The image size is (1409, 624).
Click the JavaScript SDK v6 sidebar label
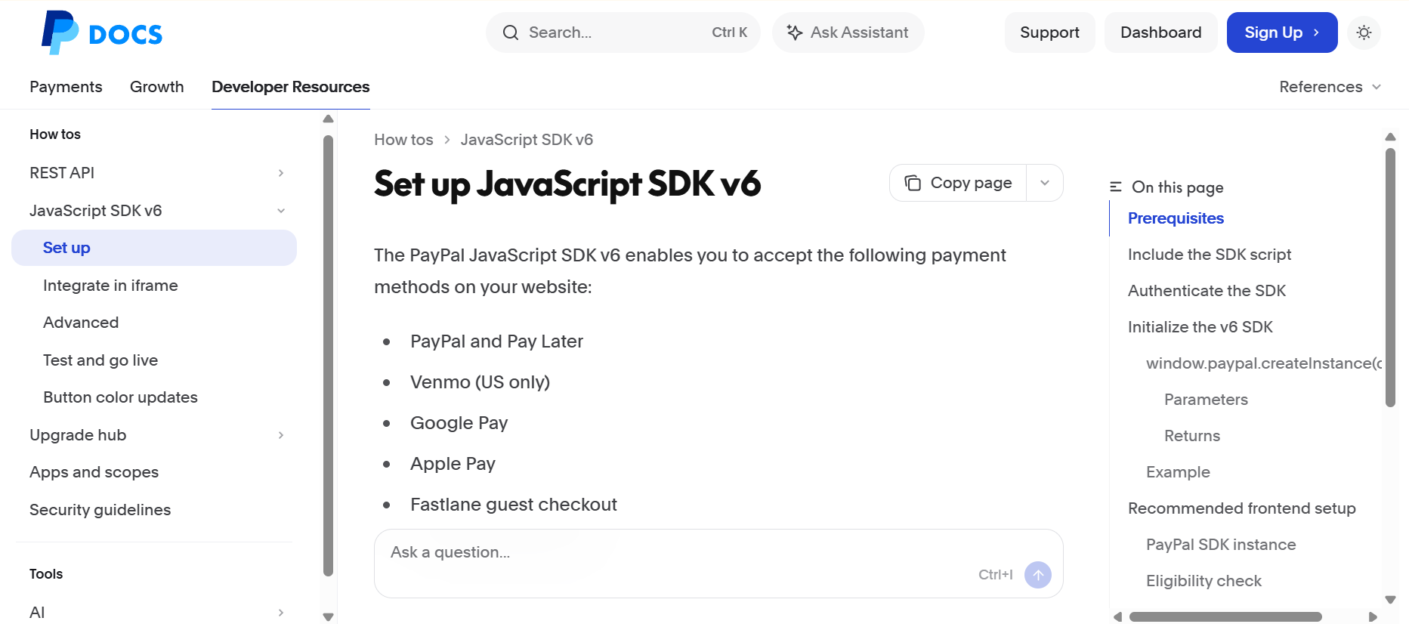(96, 211)
